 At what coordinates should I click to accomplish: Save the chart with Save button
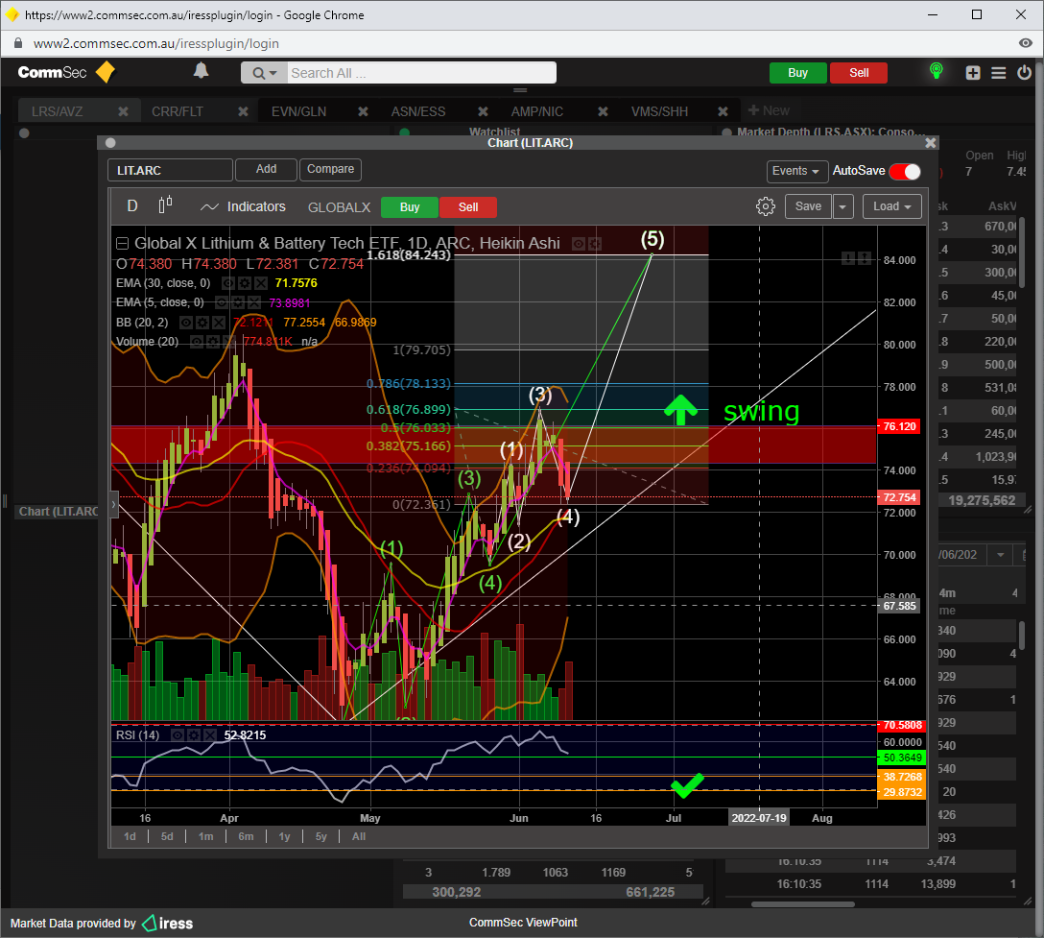(808, 206)
